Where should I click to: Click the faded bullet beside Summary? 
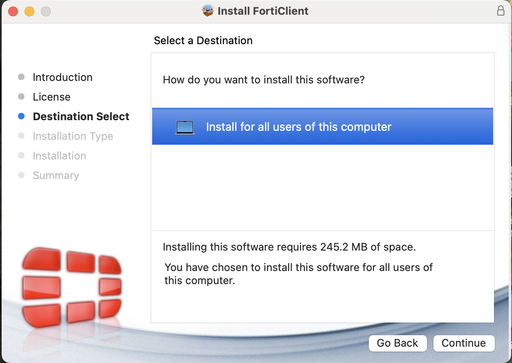(x=22, y=175)
